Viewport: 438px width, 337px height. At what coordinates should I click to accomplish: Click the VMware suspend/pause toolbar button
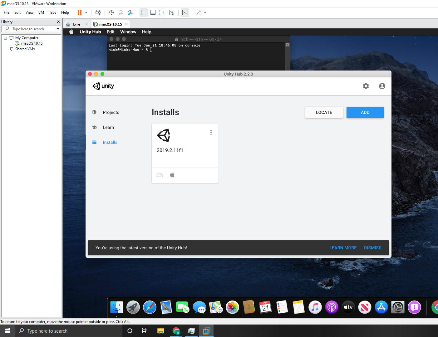point(80,12)
